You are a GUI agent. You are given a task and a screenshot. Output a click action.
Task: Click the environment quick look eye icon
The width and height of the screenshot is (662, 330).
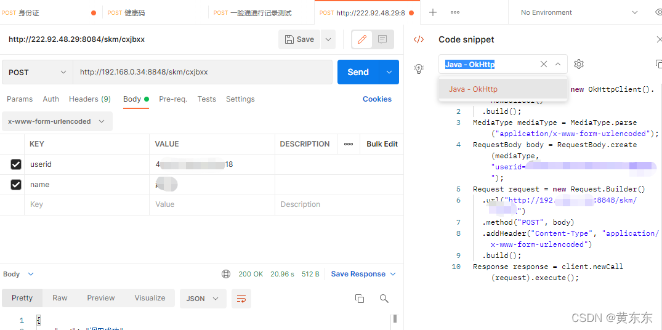tap(658, 13)
